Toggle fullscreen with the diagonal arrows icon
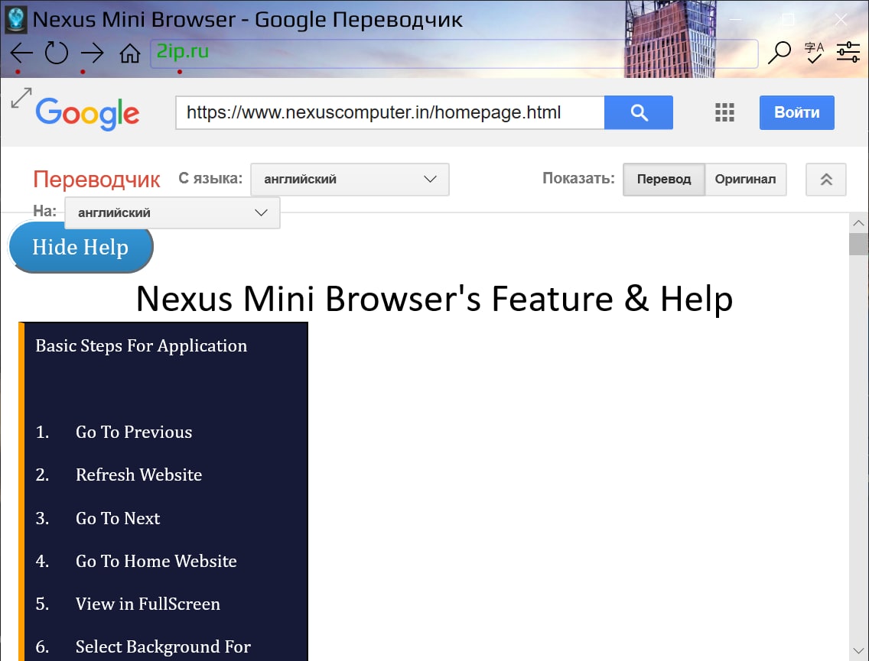Screen dimensions: 869x661 click(21, 98)
